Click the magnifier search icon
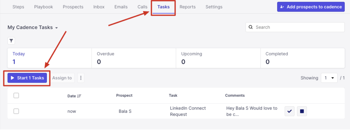This screenshot has height=130, width=350. coord(251,27)
